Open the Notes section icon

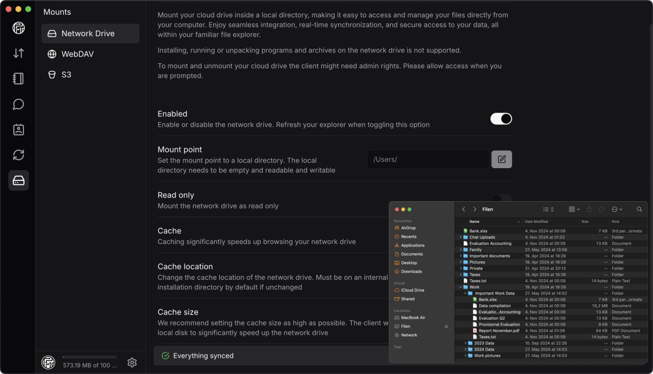pos(18,78)
